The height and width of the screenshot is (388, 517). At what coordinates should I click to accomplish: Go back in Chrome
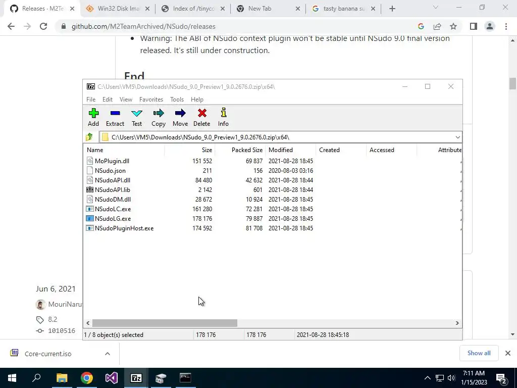[11, 26]
